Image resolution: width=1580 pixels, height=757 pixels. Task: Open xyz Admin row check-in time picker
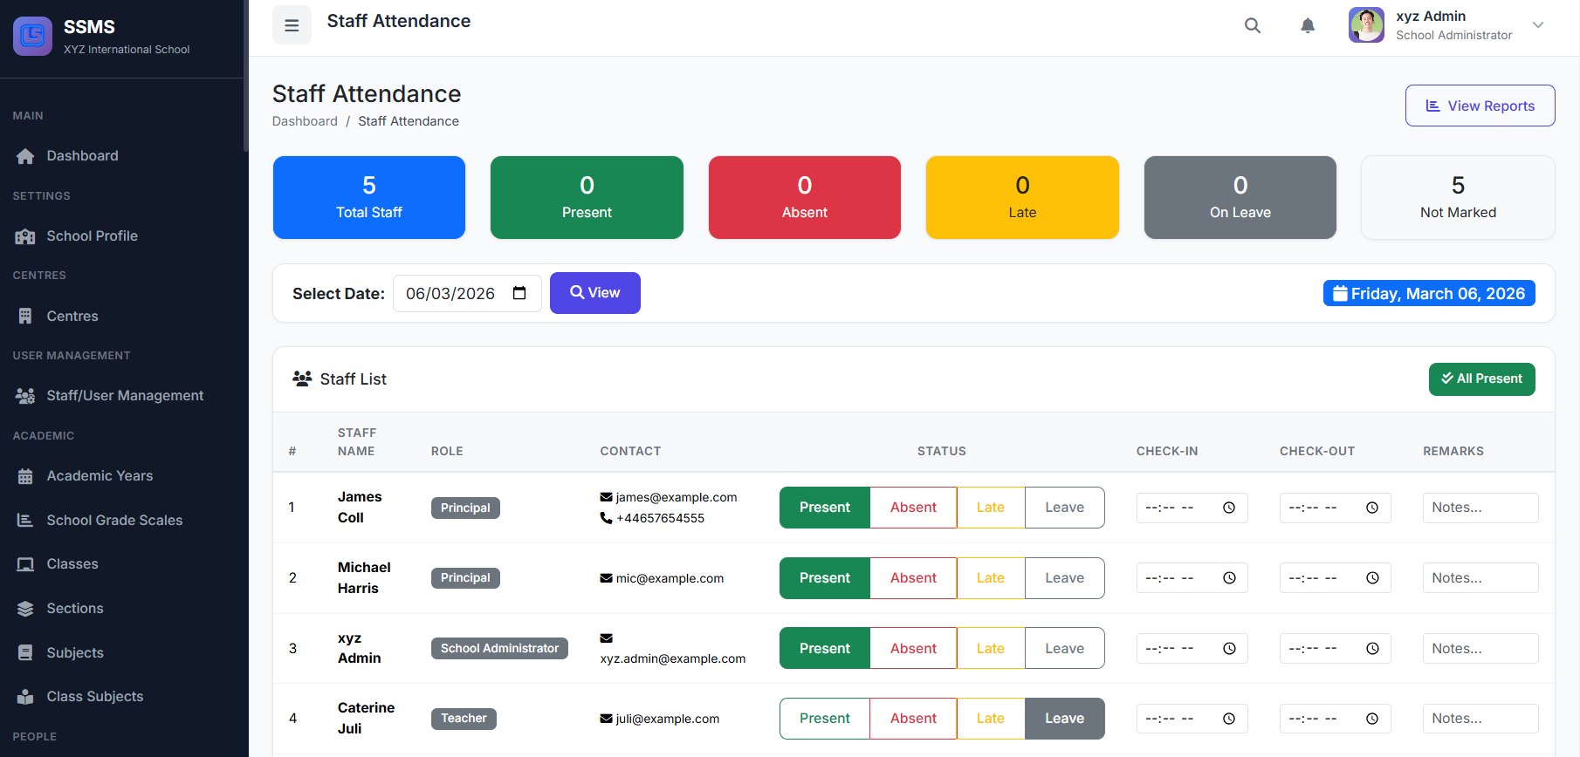[1192, 649]
